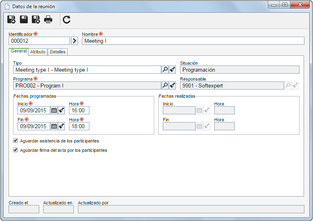Click the Fechas realizadas group label
The image size is (313, 221).
click(177, 96)
